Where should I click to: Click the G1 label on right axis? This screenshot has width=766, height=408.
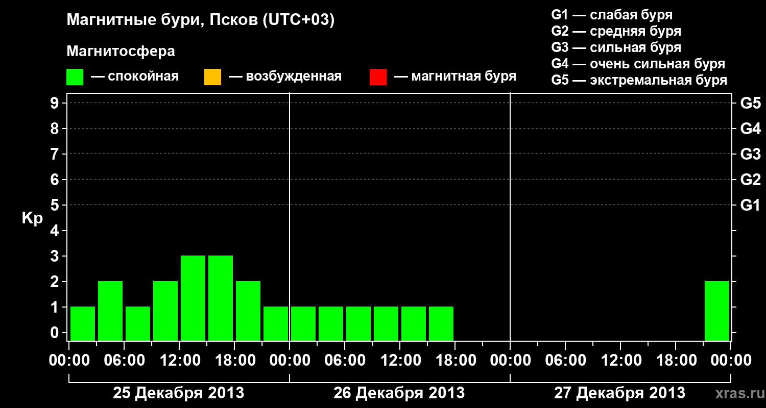pyautogui.click(x=751, y=206)
